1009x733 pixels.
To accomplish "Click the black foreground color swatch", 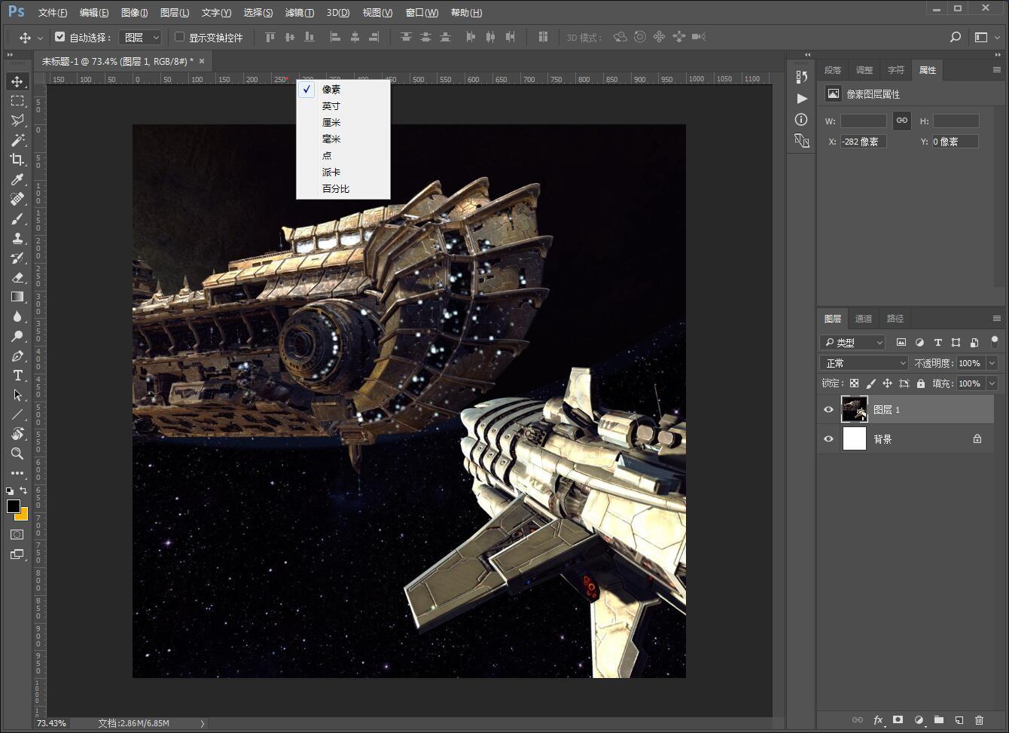I will pyautogui.click(x=13, y=506).
